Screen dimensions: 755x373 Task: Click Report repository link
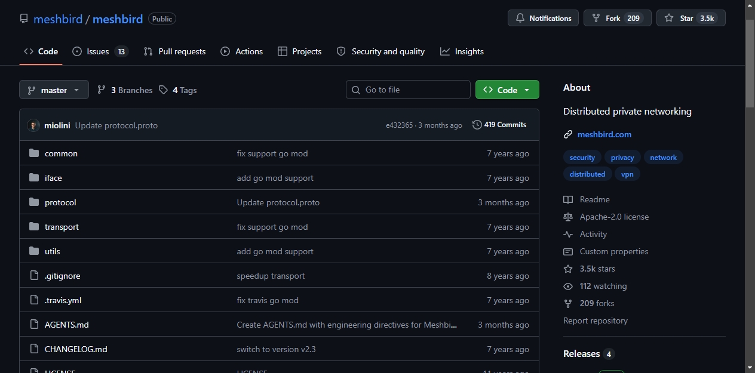point(596,320)
